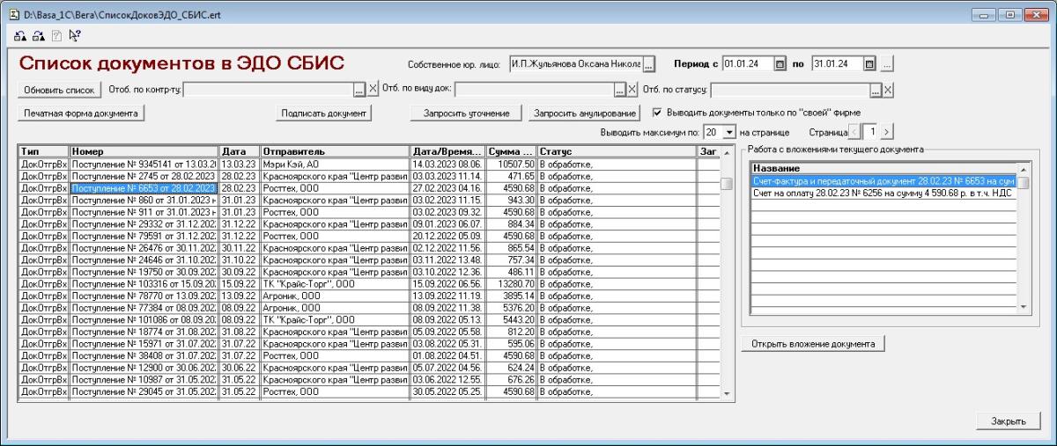Viewport: 1057px width, 446px height.
Task: Click the 'Запросить анулирование' button
Action: (585, 113)
